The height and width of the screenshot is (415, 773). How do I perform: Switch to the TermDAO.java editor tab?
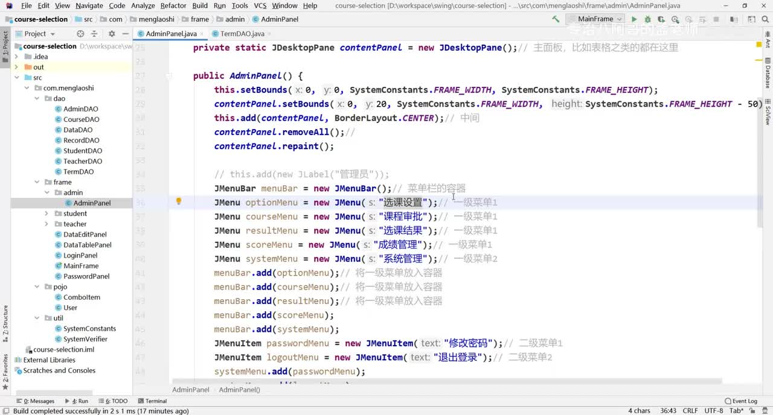coord(242,34)
